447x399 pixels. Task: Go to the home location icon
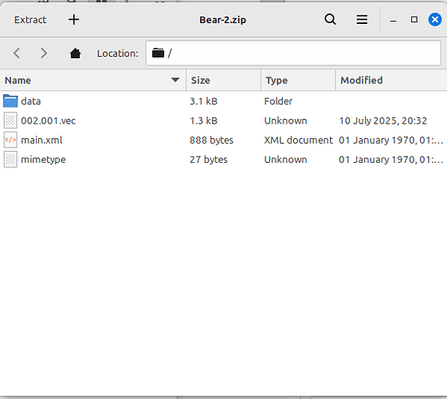(75, 53)
